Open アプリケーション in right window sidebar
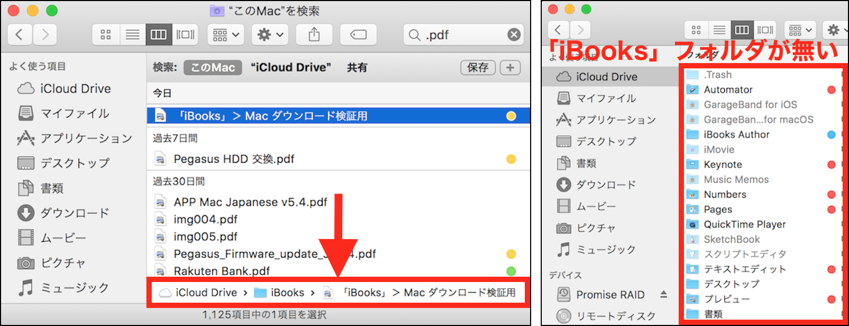 [606, 120]
